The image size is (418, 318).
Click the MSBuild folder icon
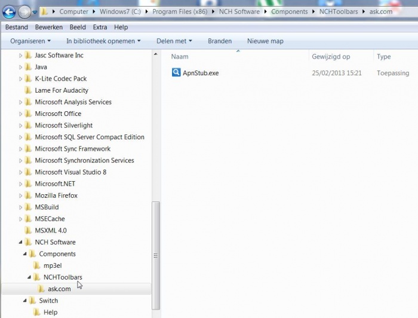(28, 207)
